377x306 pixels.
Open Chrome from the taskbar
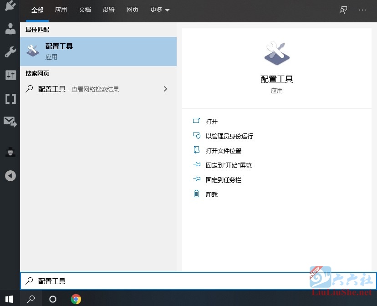[76, 299]
